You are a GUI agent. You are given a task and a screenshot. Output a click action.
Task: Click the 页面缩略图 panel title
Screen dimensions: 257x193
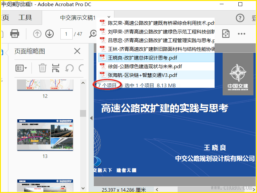point(30,51)
